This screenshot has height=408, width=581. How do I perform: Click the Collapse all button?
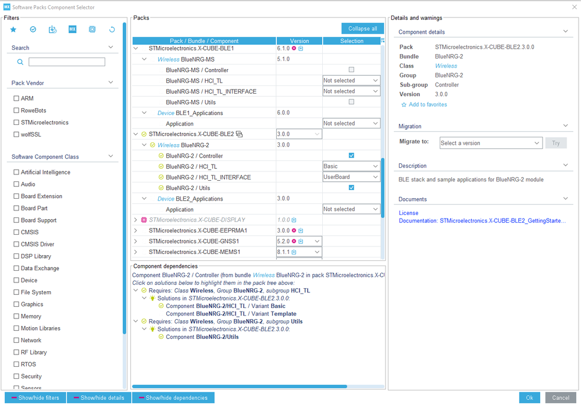(x=362, y=28)
